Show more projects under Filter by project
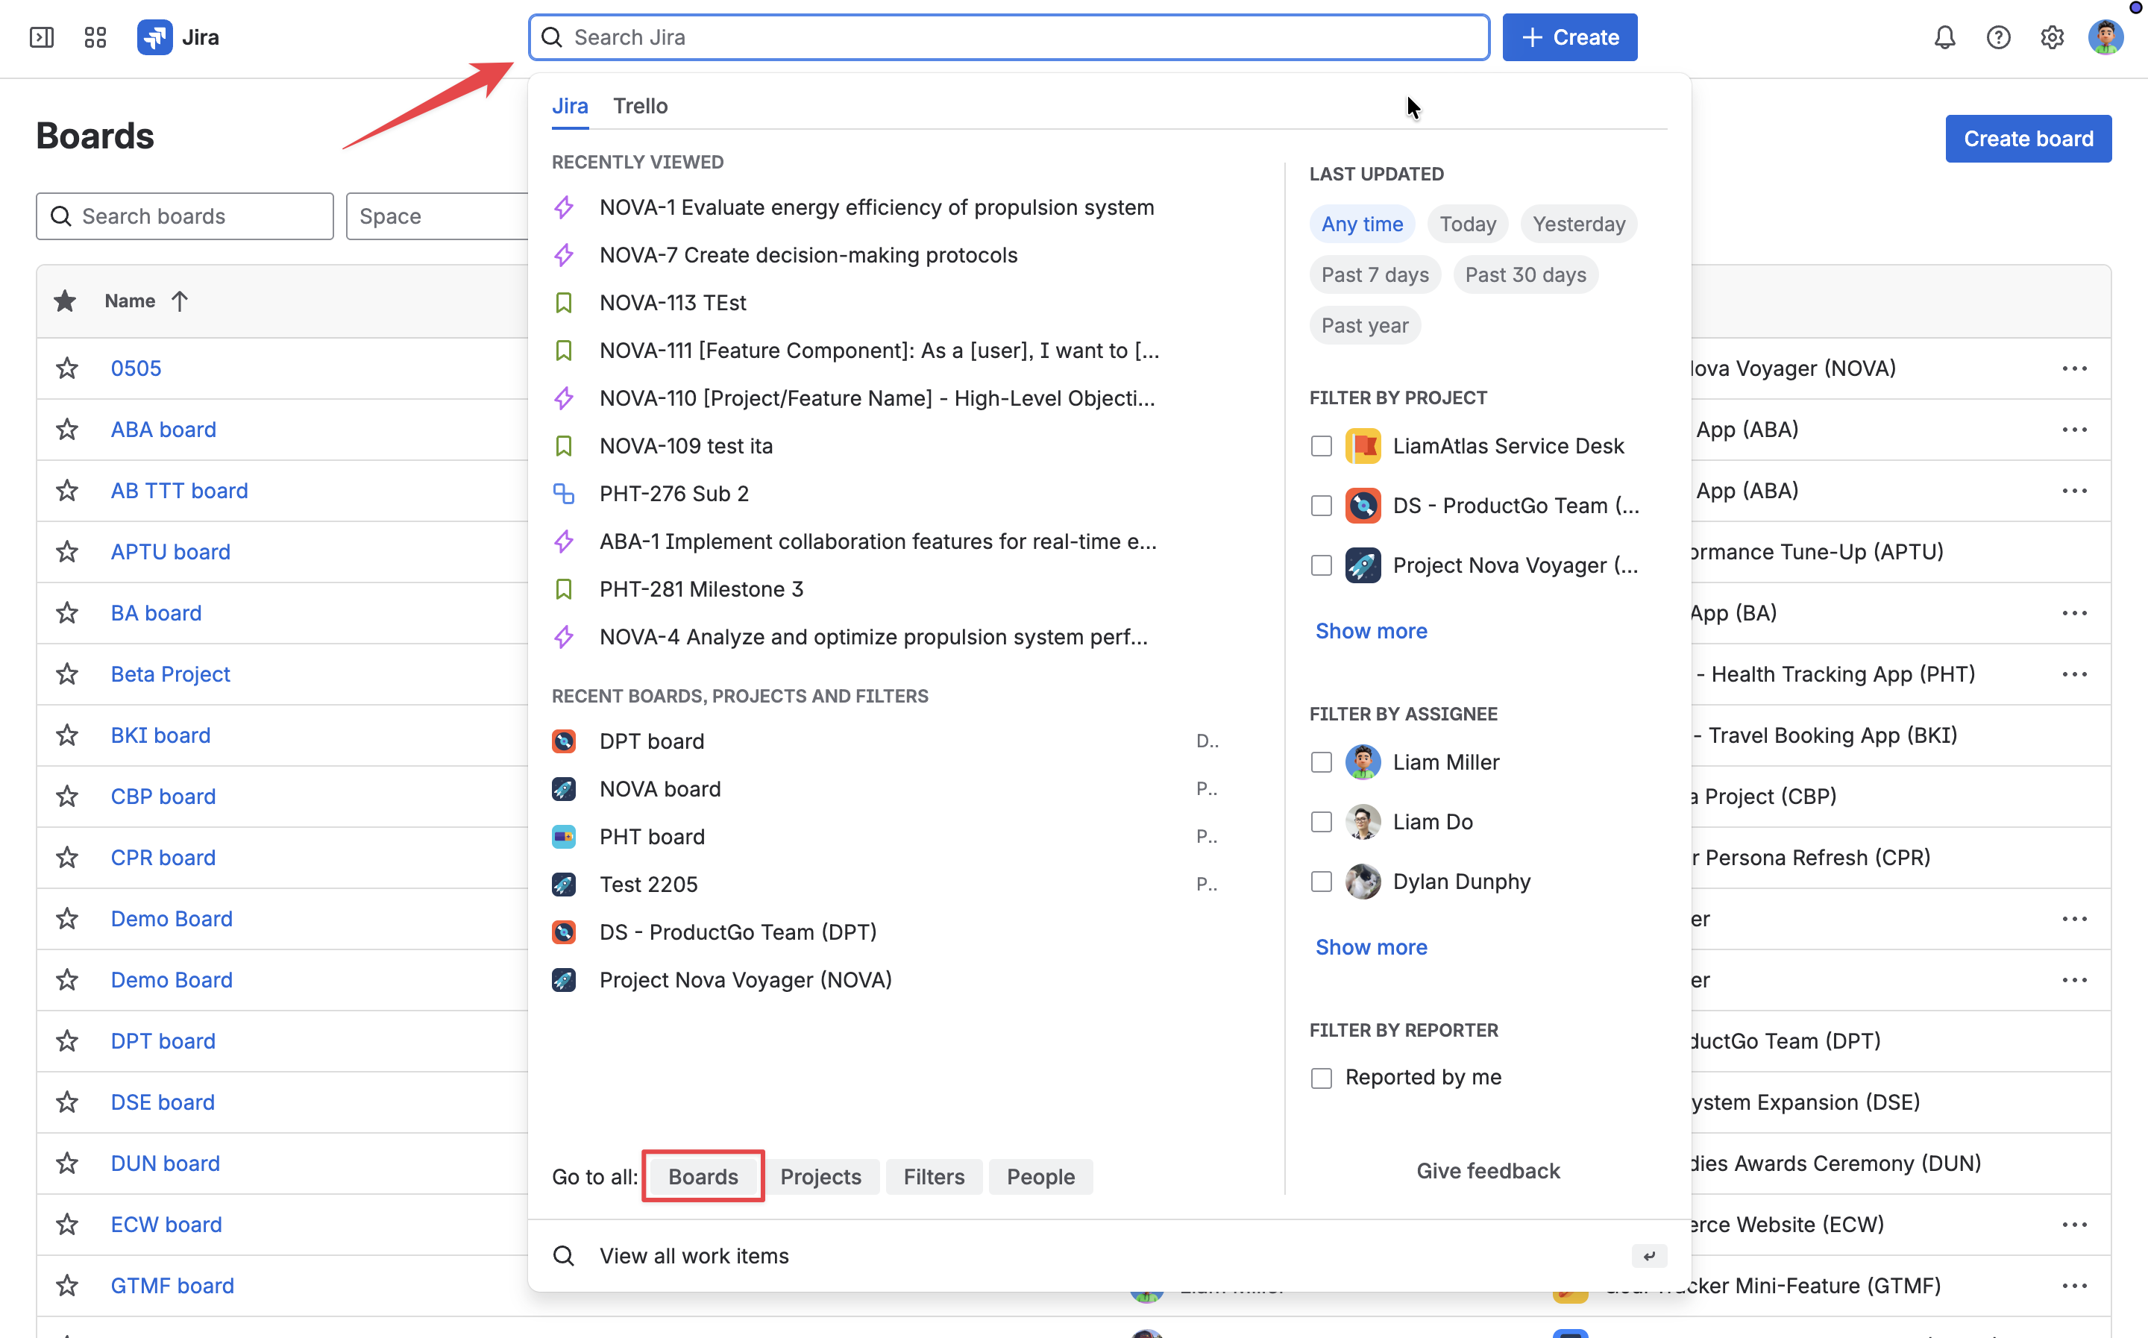 (1370, 631)
